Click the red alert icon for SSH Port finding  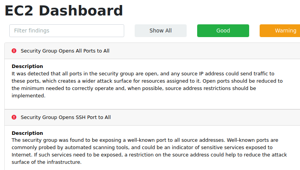click(x=14, y=117)
